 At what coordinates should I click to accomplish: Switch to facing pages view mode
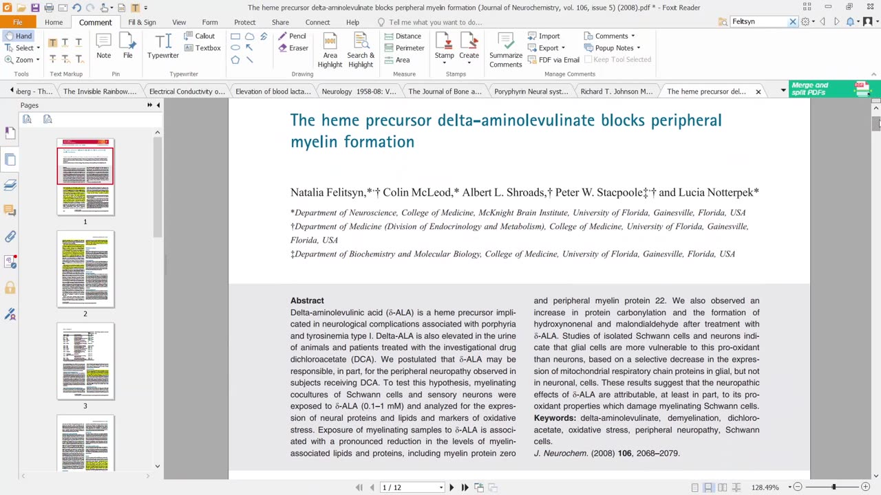point(722,487)
